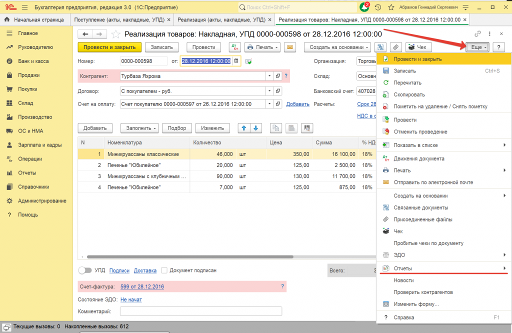Expand the Договор dropdown list
This screenshot has width=512, height=333.
[269, 91]
